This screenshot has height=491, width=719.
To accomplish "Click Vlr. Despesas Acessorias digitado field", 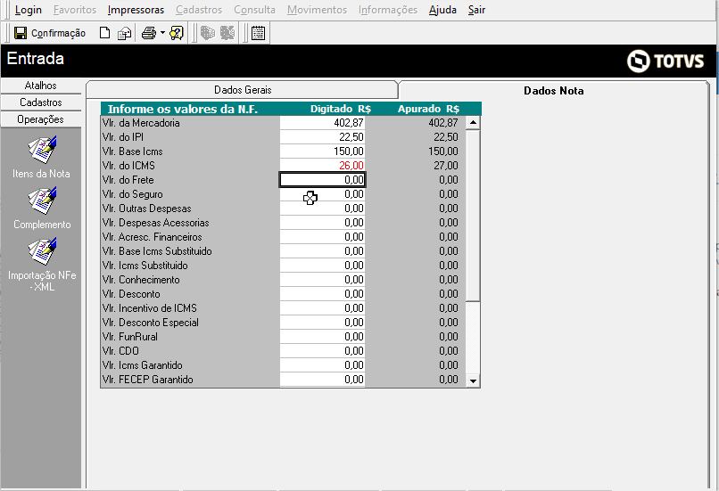I will point(322,223).
